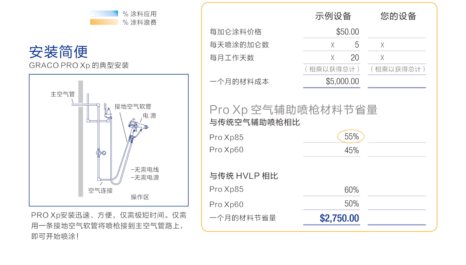The image size is (466, 265).
Task: Click the pressure gauge icon in the diagram
Action: click(x=104, y=153)
